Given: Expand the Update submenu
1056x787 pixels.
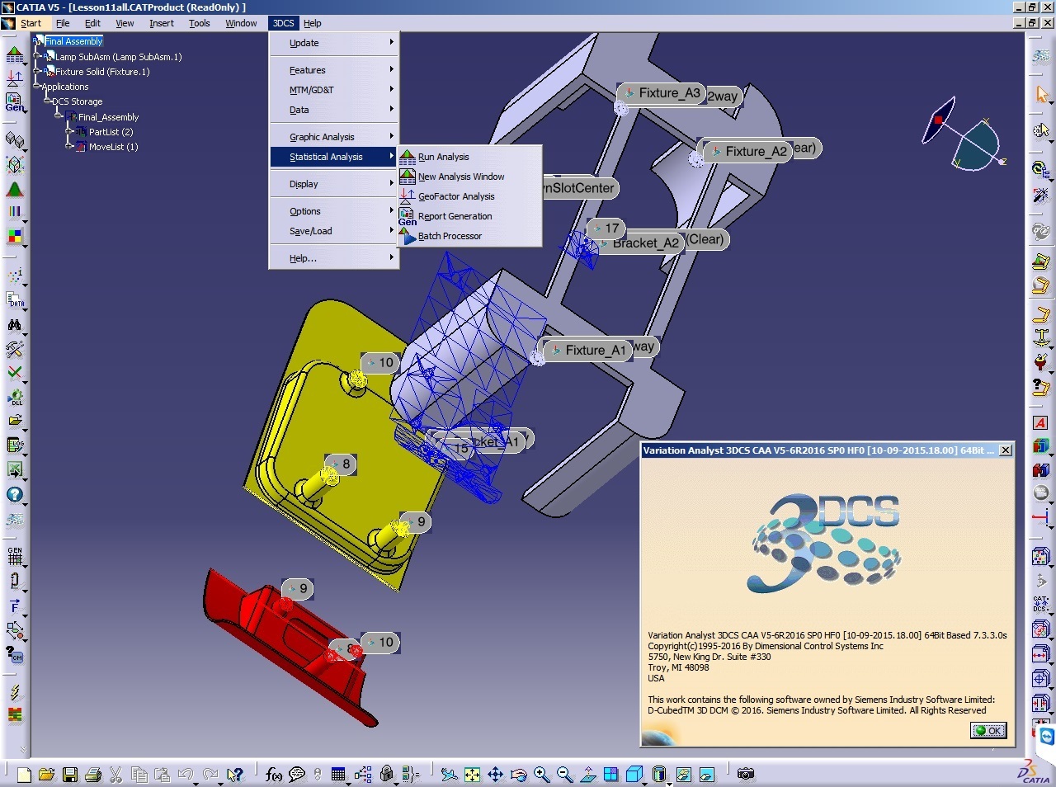Looking at the screenshot, I should [x=334, y=43].
